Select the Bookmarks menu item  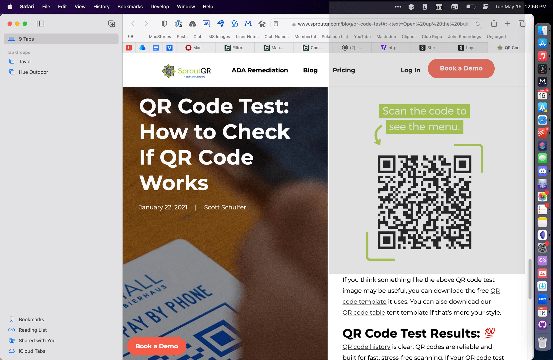coord(130,6)
